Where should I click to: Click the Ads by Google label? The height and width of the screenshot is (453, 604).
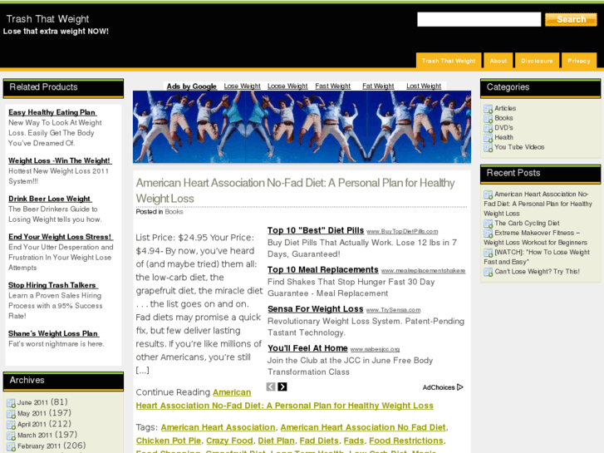click(x=191, y=86)
